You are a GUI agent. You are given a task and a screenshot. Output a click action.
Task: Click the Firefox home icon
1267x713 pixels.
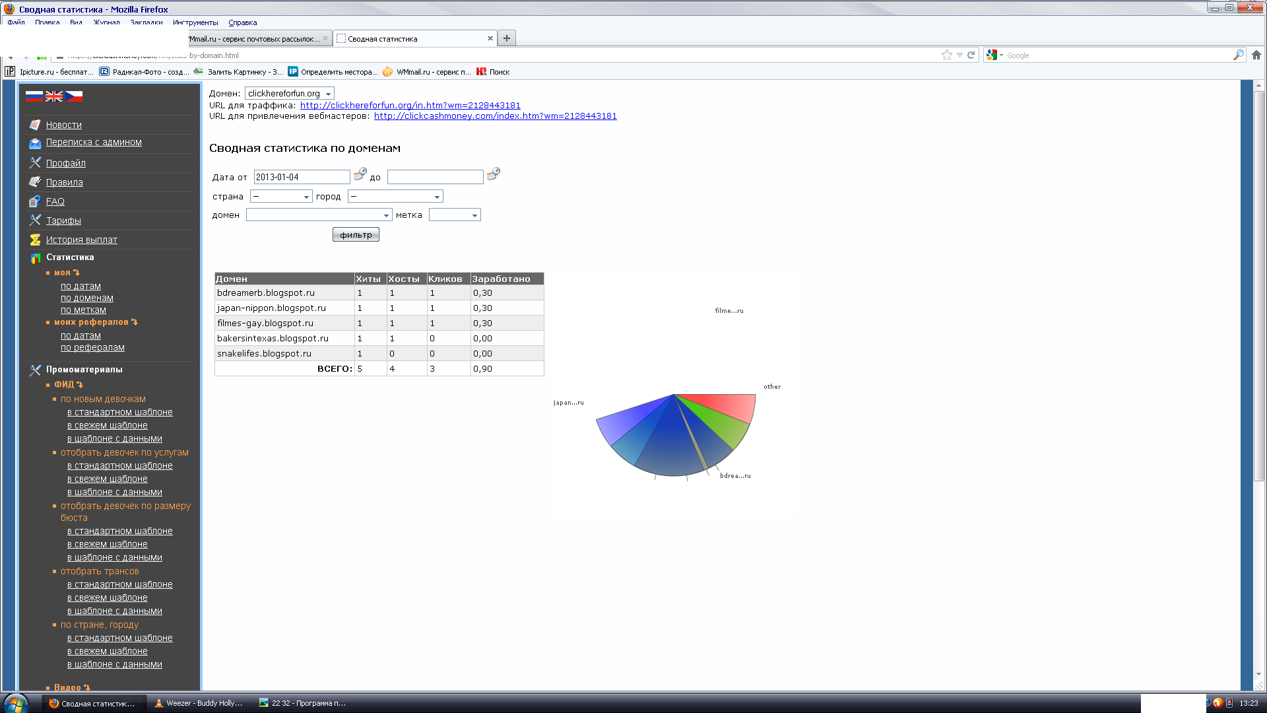pos(1256,55)
